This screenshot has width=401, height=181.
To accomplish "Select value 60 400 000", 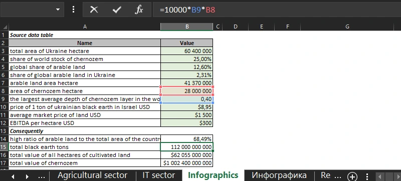I will pos(186,51).
